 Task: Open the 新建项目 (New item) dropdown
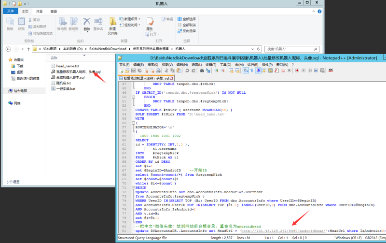(x=130, y=19)
